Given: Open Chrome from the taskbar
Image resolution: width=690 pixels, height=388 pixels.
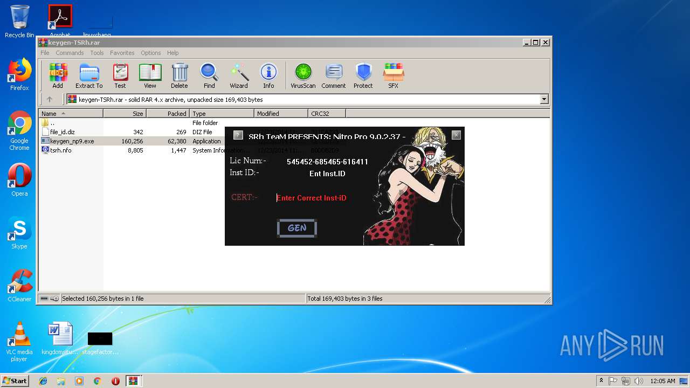Looking at the screenshot, I should coord(97,381).
